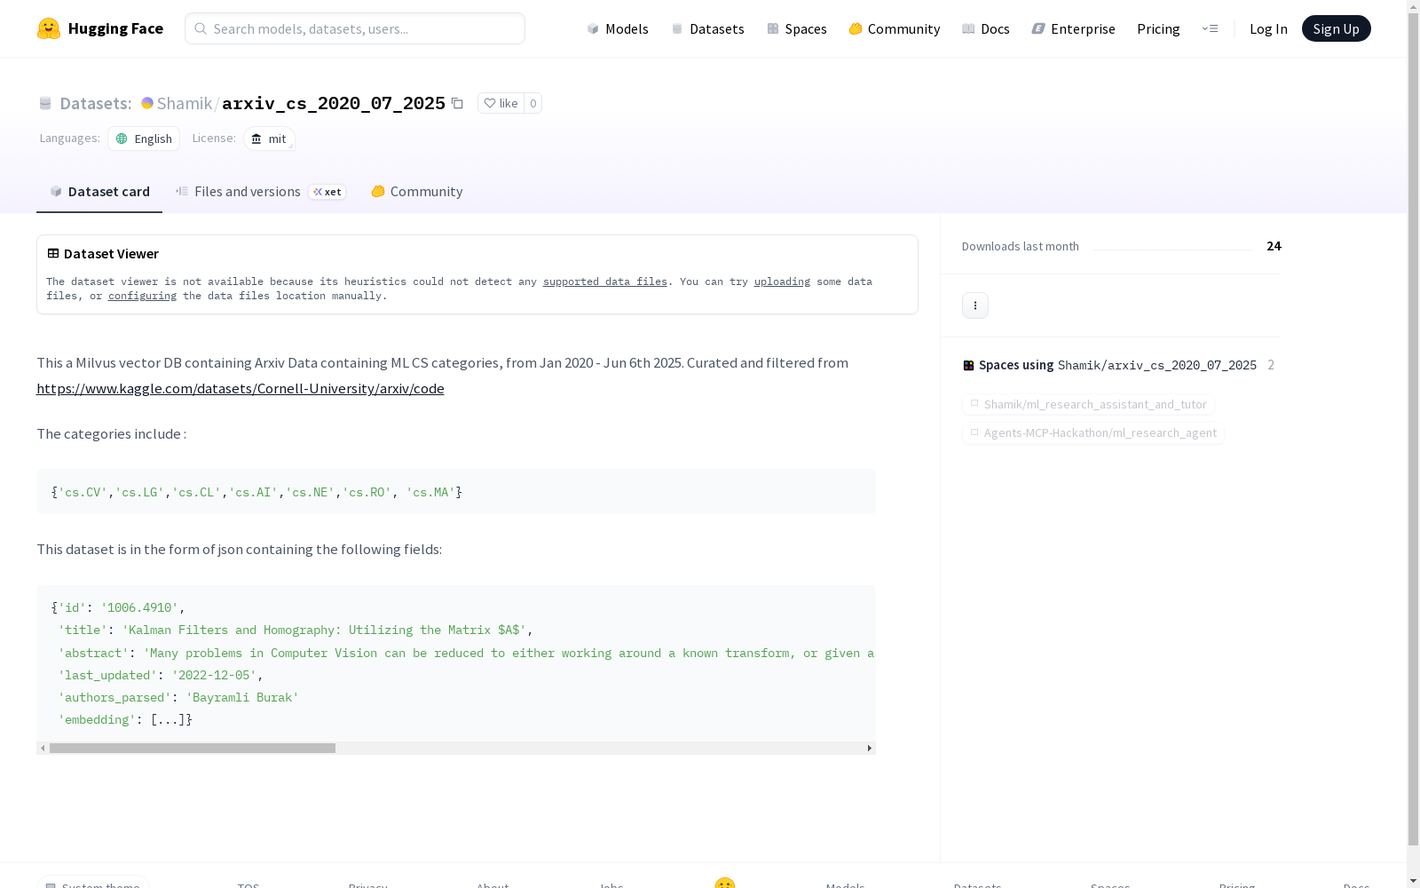
Task: Expand the navigation overflow menu
Action: click(1210, 28)
